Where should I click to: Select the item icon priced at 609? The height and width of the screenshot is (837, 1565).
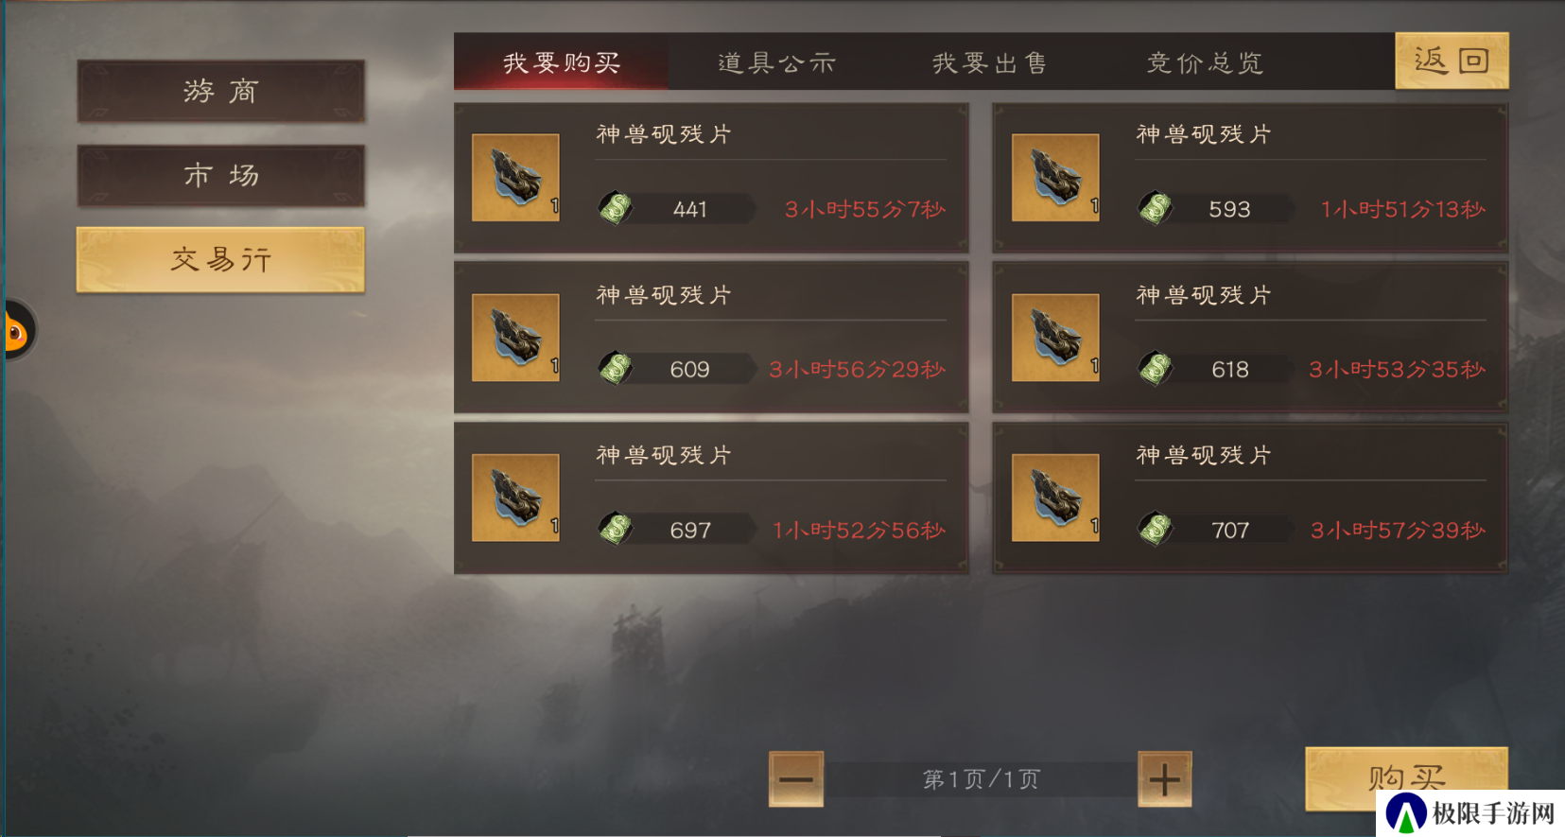point(515,338)
